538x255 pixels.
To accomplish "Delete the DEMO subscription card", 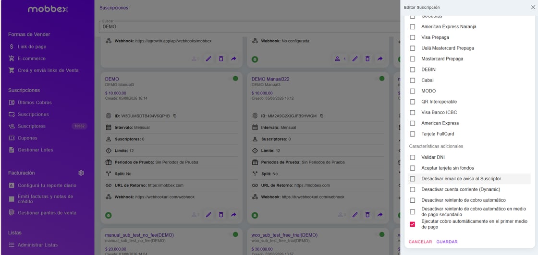I will (221, 215).
